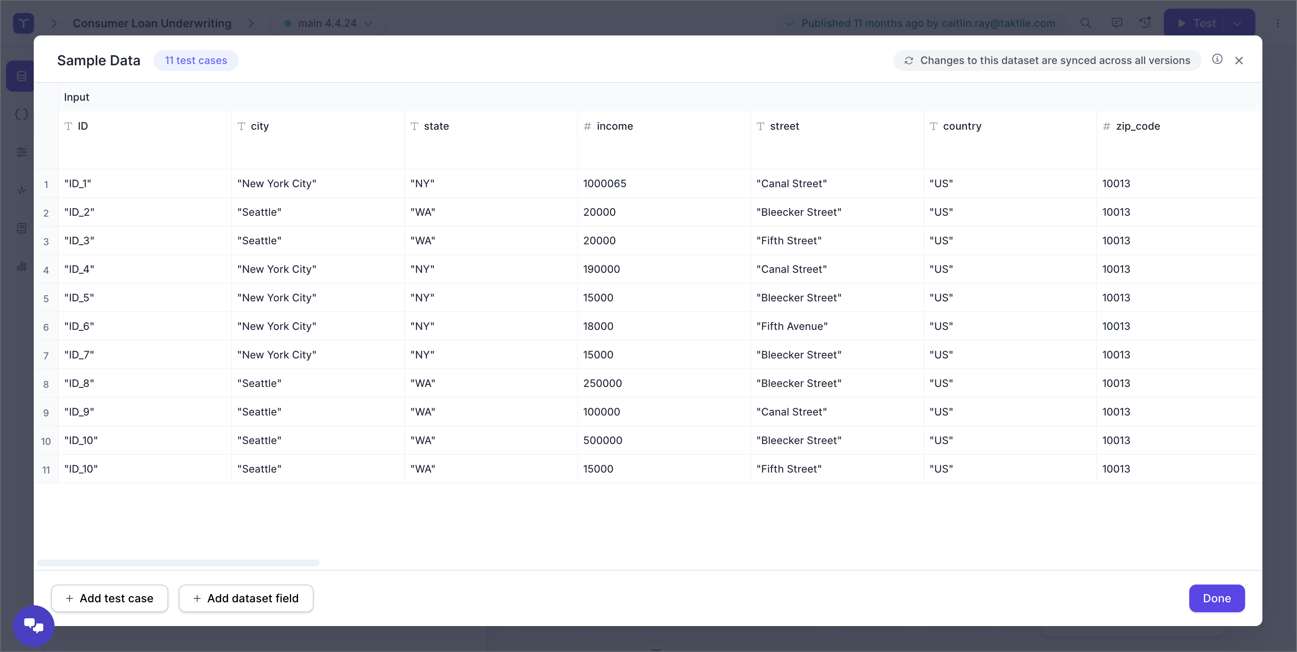Expand the main 4.4.24 version dropdown
Screen dimensions: 1297x652
tap(328, 23)
